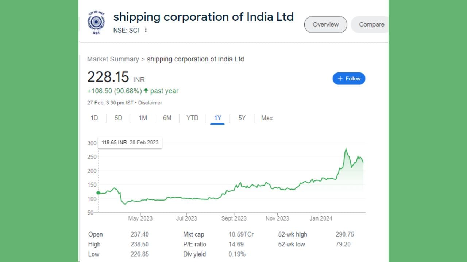Select the 1Y time range
Screen dimensions: 467x262
coord(217,118)
